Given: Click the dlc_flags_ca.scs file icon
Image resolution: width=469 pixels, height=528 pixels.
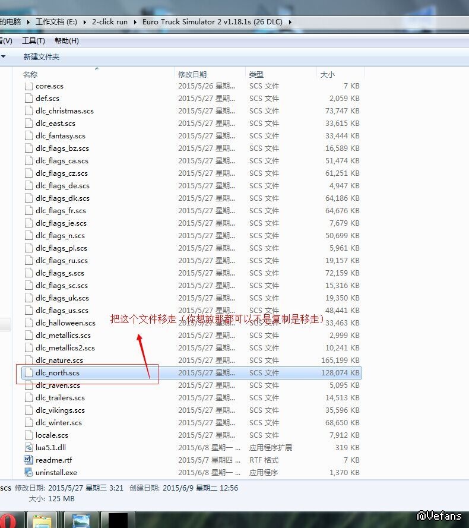Looking at the screenshot, I should tap(28, 160).
